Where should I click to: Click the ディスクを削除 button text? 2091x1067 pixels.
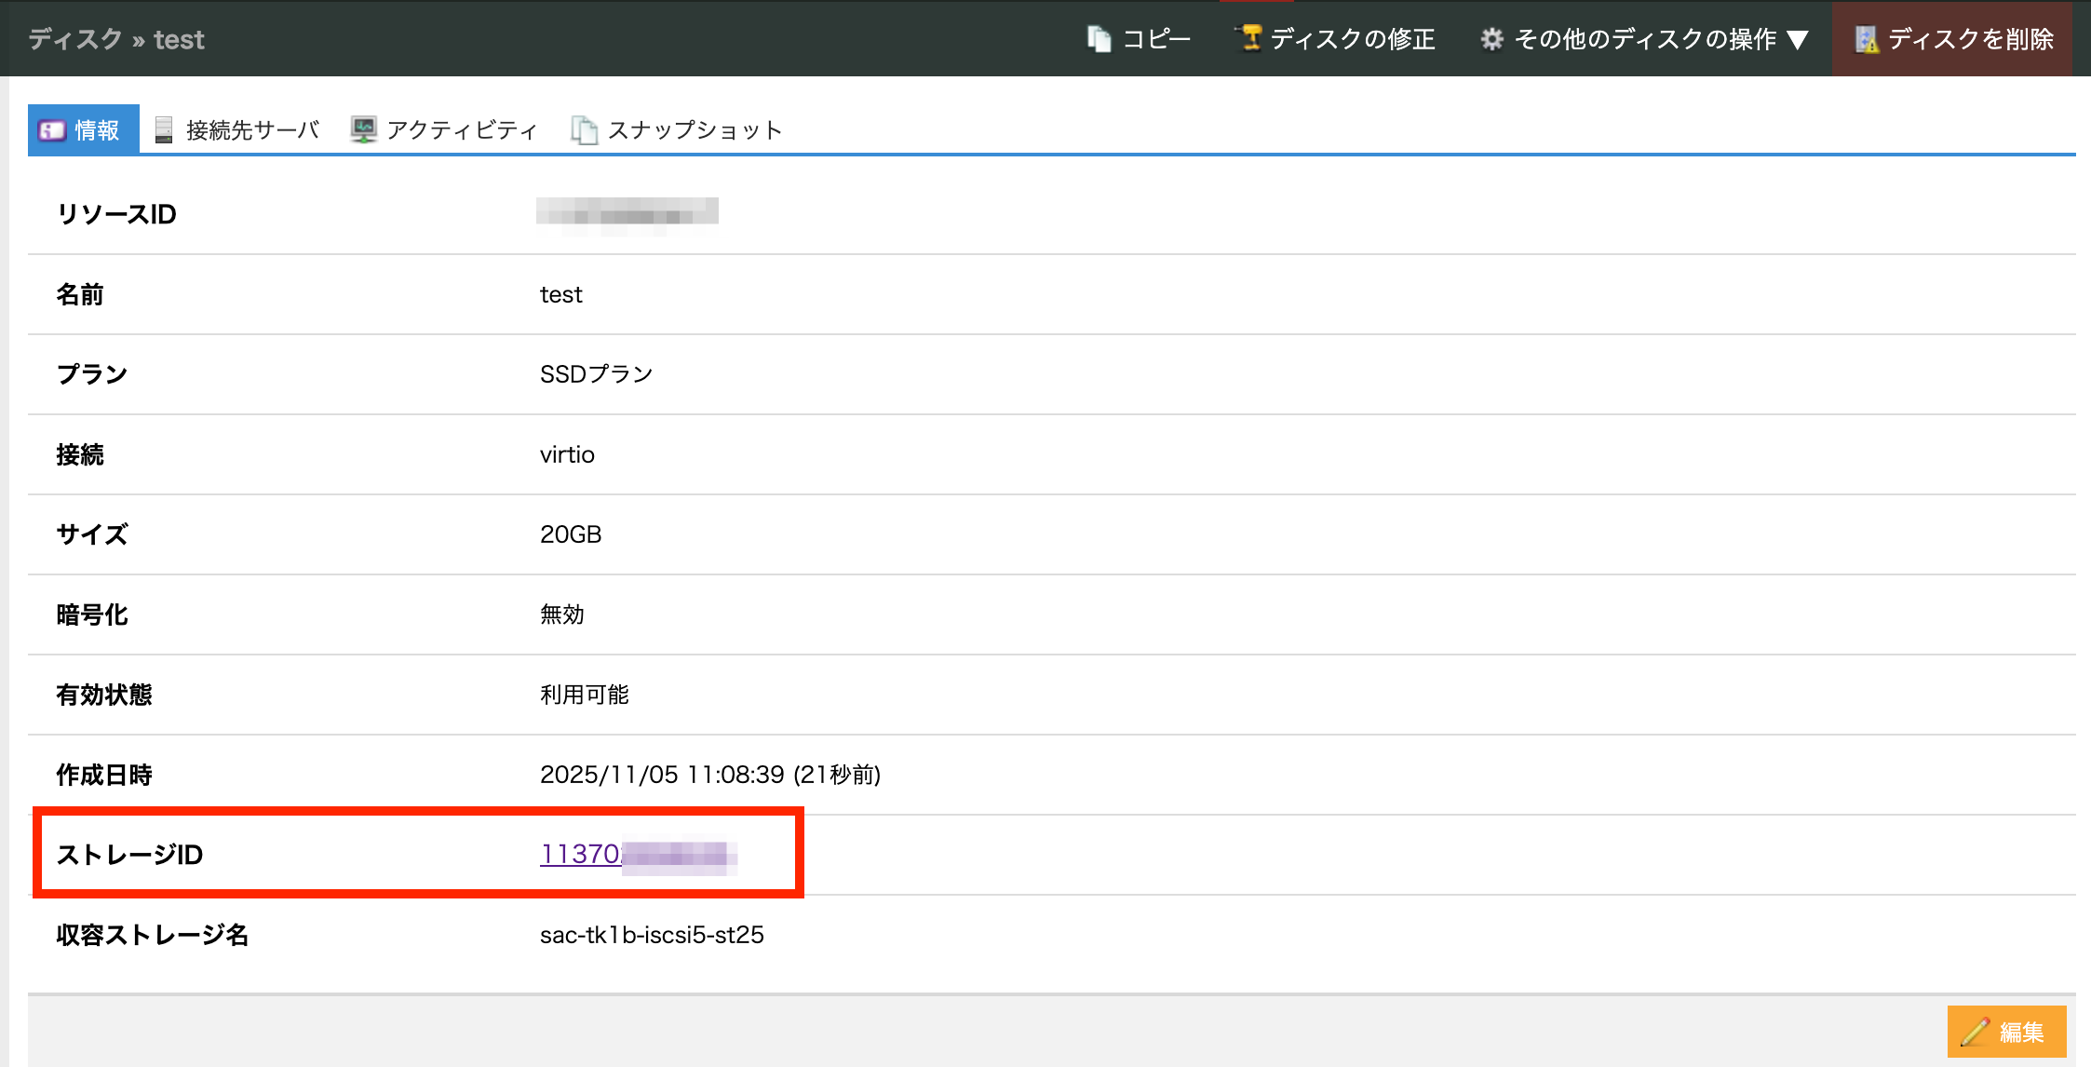pyautogui.click(x=1971, y=39)
